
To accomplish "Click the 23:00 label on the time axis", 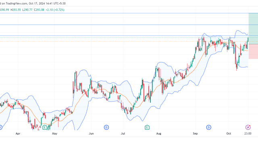I will pos(248,133).
